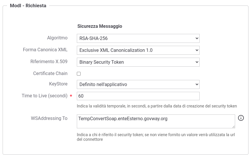Viewport: 252px width, 157px height.
Task: Click inside the WSAddressing To text area
Action: pos(156,121)
